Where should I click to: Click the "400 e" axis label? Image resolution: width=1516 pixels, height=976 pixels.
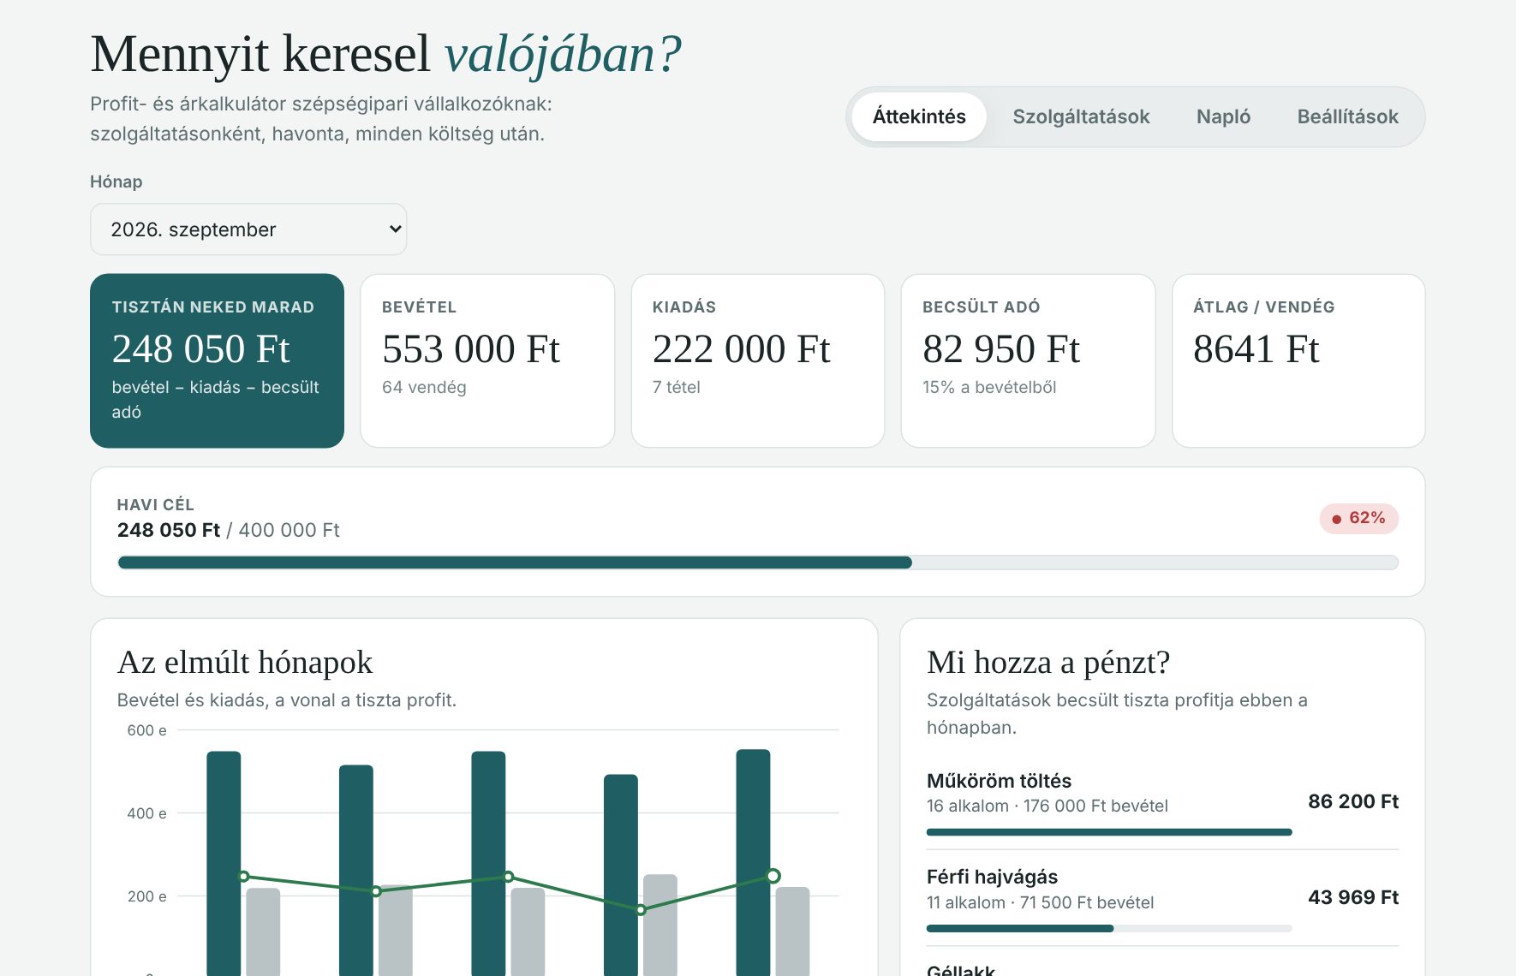coord(146,813)
